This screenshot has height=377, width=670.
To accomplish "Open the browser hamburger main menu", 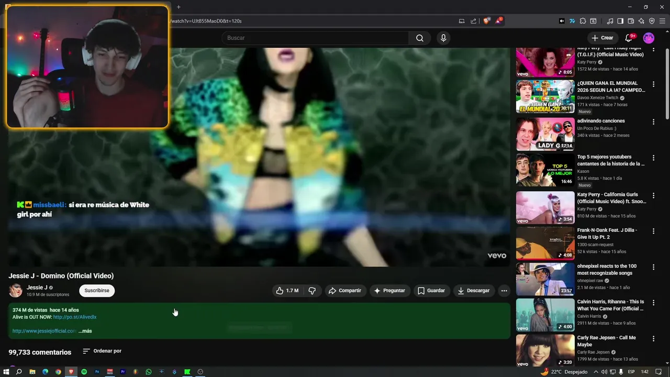I will pyautogui.click(x=662, y=21).
